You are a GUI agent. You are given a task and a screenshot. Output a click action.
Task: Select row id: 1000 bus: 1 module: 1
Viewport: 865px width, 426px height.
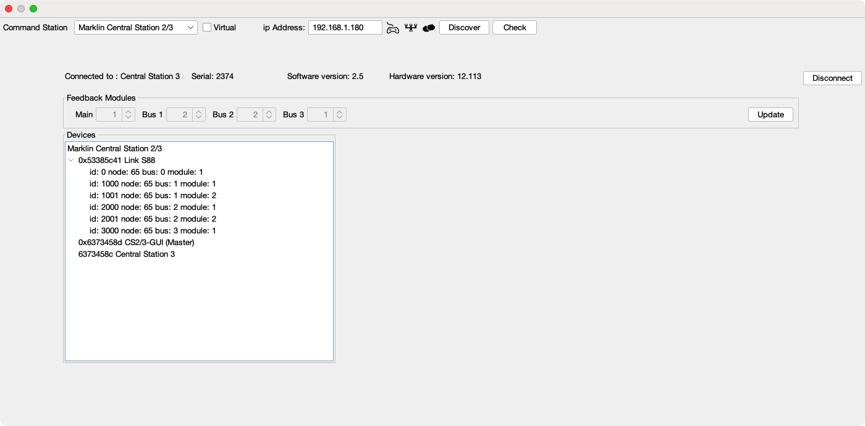[x=153, y=184]
